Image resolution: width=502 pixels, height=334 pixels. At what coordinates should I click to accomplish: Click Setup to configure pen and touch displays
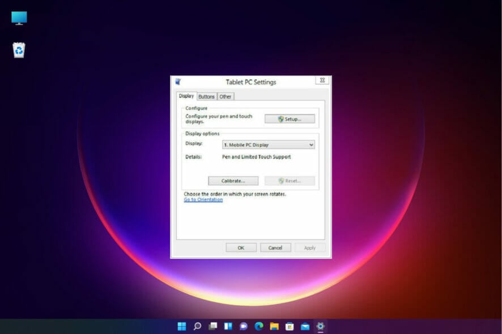(290, 118)
